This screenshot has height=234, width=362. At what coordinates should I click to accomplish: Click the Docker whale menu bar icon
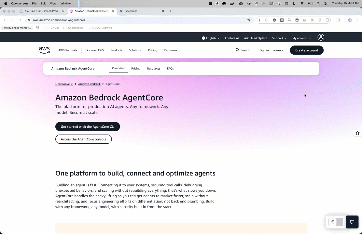[232, 4]
